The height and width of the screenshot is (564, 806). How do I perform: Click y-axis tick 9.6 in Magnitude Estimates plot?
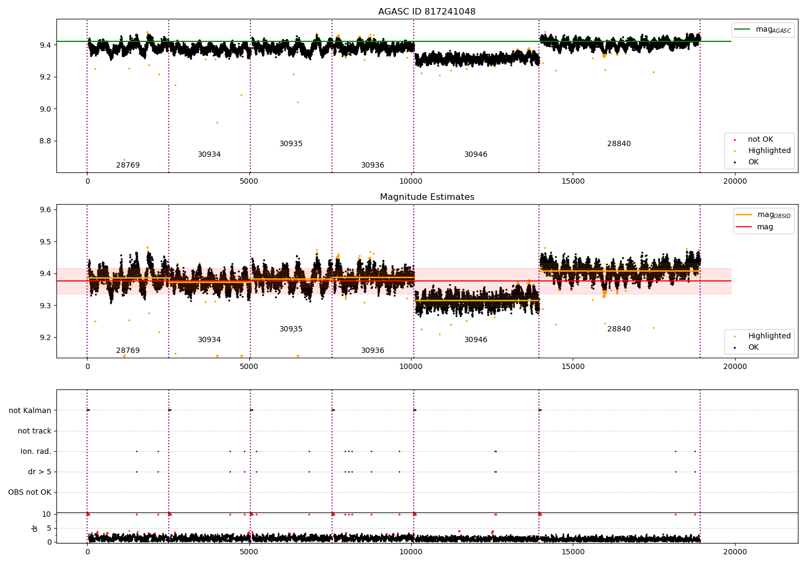tap(44, 209)
